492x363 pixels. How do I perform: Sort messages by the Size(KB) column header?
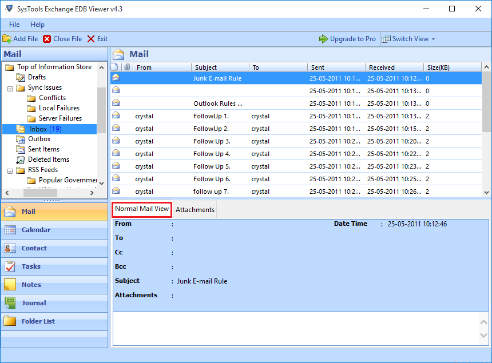(453, 67)
